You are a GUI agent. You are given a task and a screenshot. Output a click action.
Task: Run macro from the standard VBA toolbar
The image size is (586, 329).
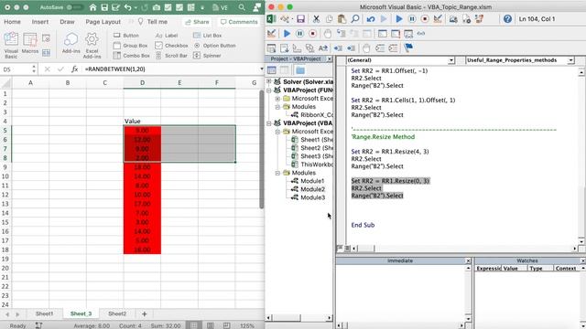(399, 19)
